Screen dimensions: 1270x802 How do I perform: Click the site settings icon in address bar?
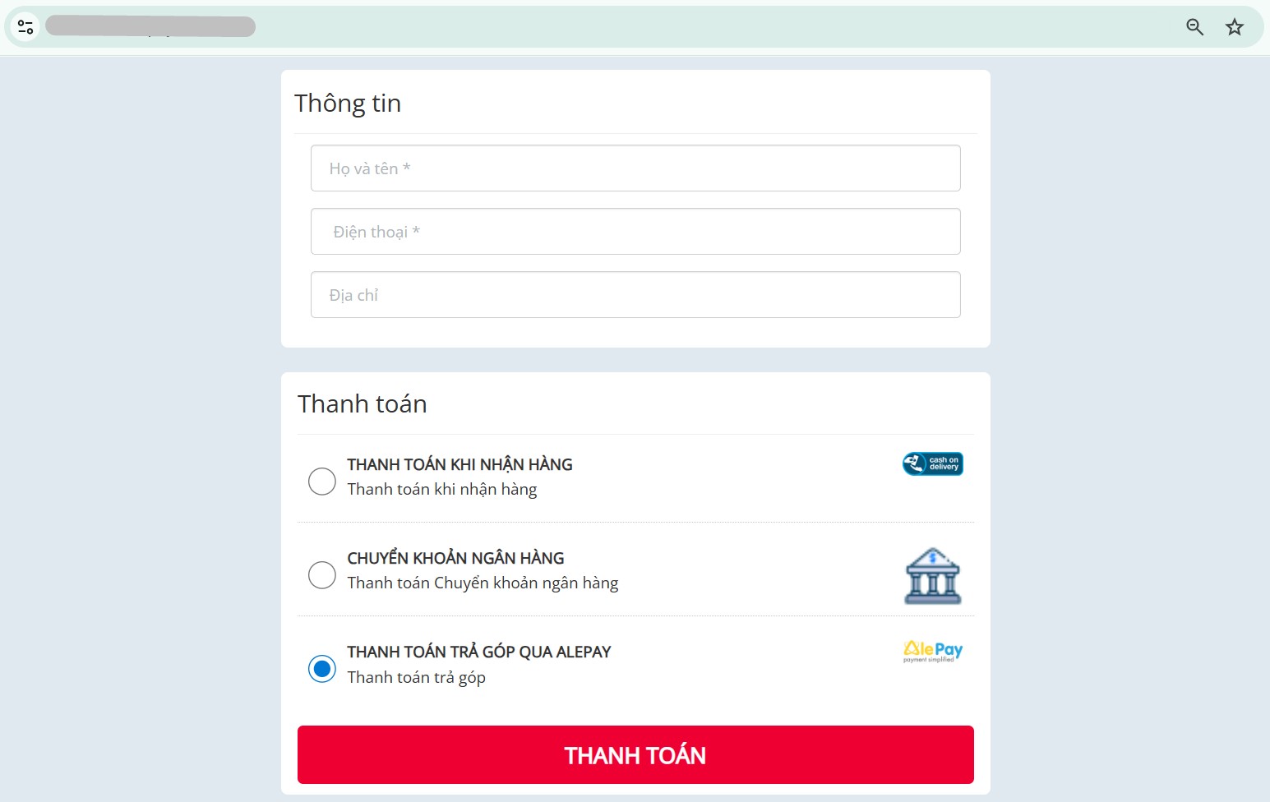[x=25, y=27]
